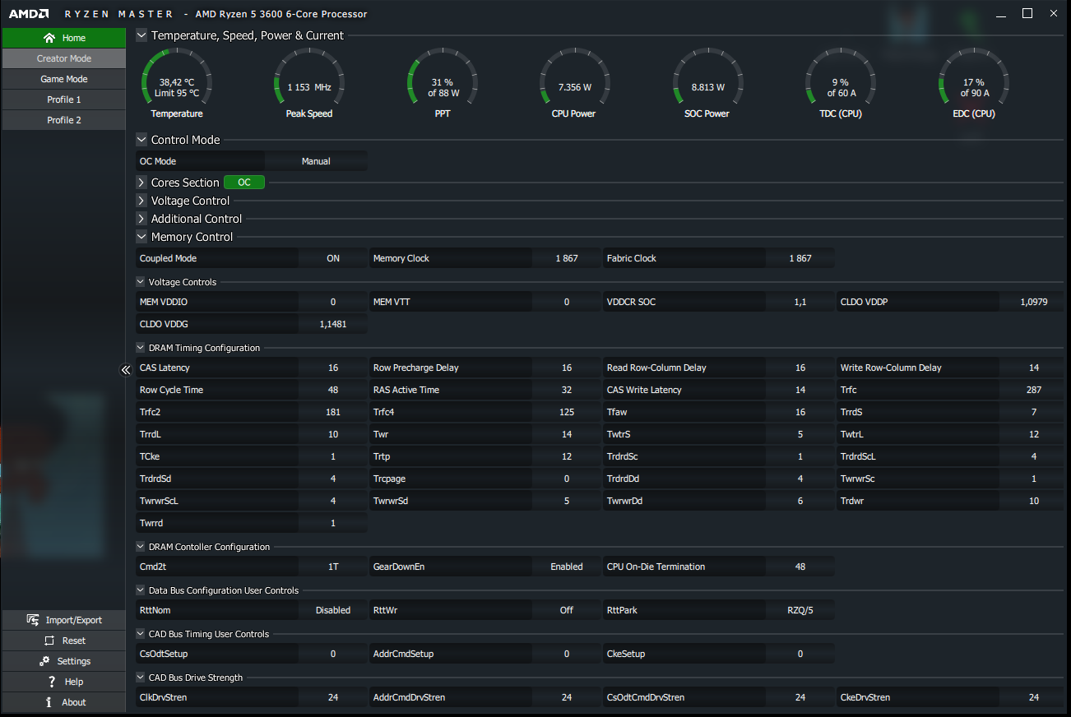Click the About info icon
This screenshot has width=1071, height=717.
[x=49, y=702]
